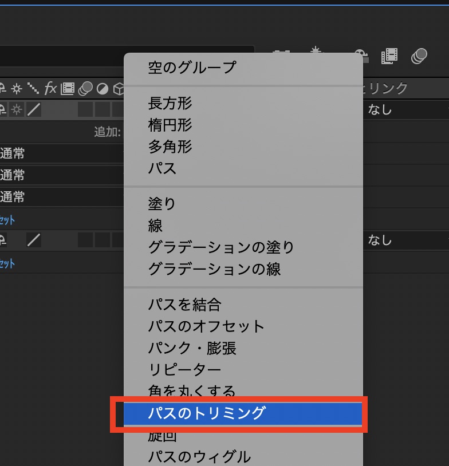Image resolution: width=449 pixels, height=466 pixels.
Task: Select パンク・膨張 from the menu
Action: point(243,348)
